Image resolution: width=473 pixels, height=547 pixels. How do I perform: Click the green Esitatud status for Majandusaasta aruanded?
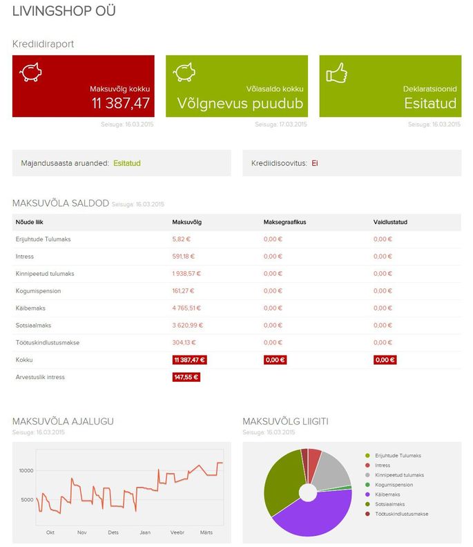127,163
